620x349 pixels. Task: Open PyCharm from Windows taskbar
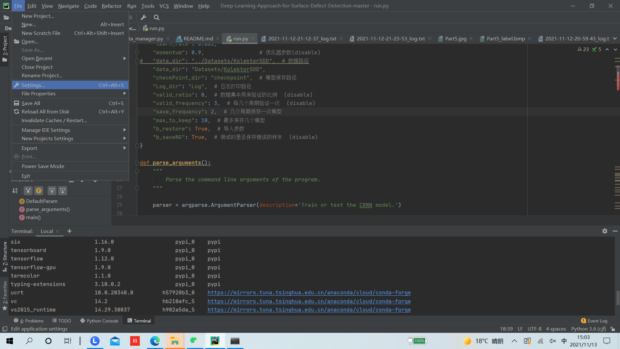[x=215, y=341]
